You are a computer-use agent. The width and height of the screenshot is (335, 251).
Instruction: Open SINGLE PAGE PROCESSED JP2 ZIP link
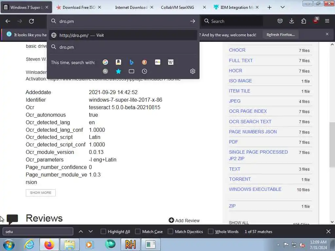pos(258,155)
